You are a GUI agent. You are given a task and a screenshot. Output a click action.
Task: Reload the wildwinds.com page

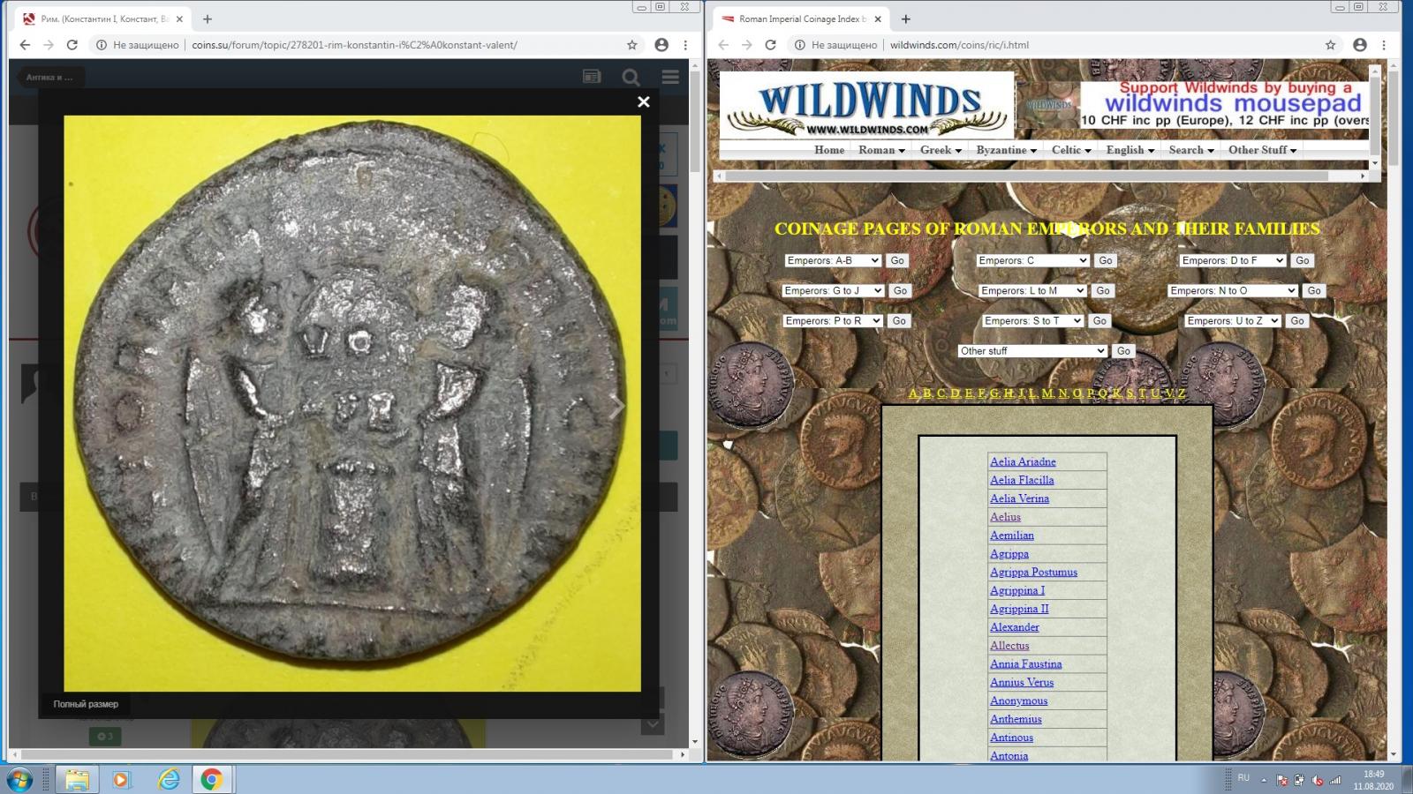(x=770, y=45)
